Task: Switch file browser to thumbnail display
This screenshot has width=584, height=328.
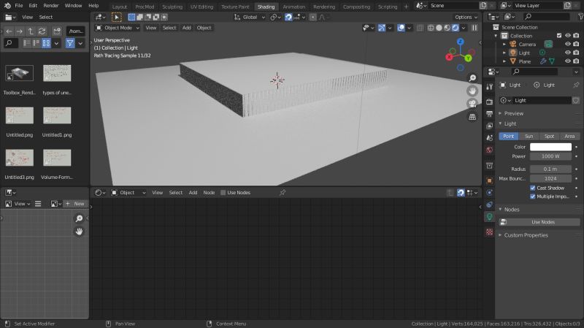Action: pos(46,43)
